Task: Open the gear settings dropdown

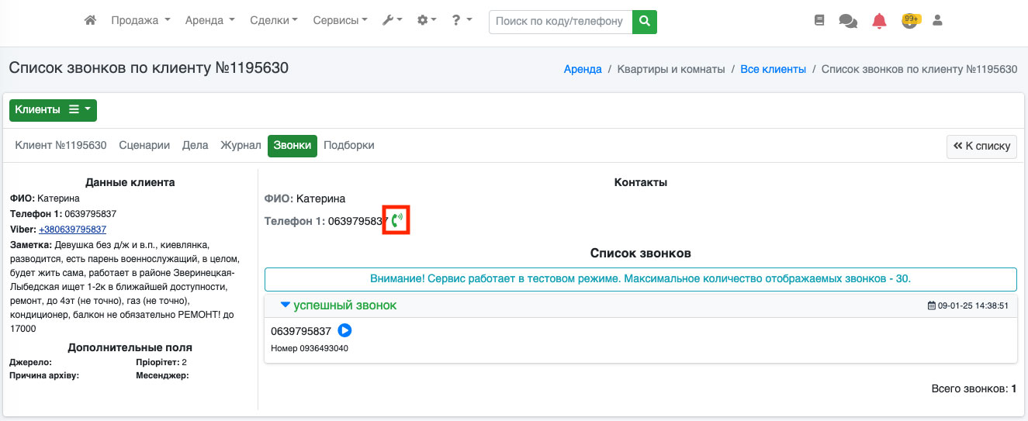Action: [x=427, y=21]
